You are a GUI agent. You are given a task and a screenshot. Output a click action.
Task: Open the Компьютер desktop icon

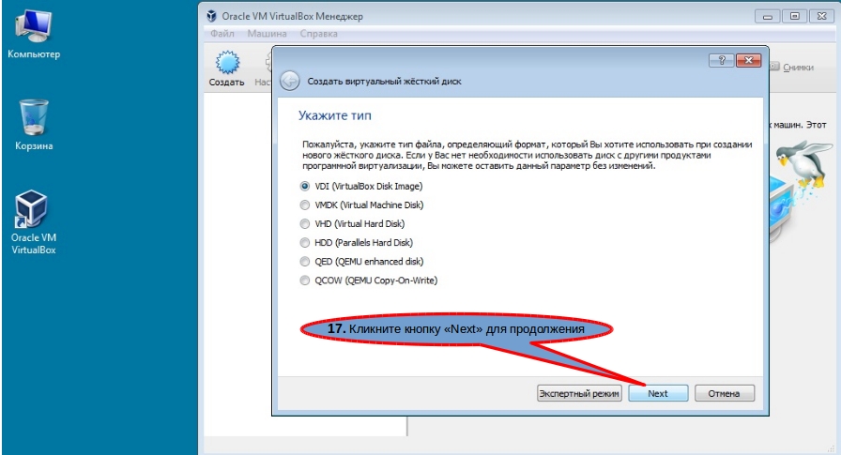[x=33, y=35]
